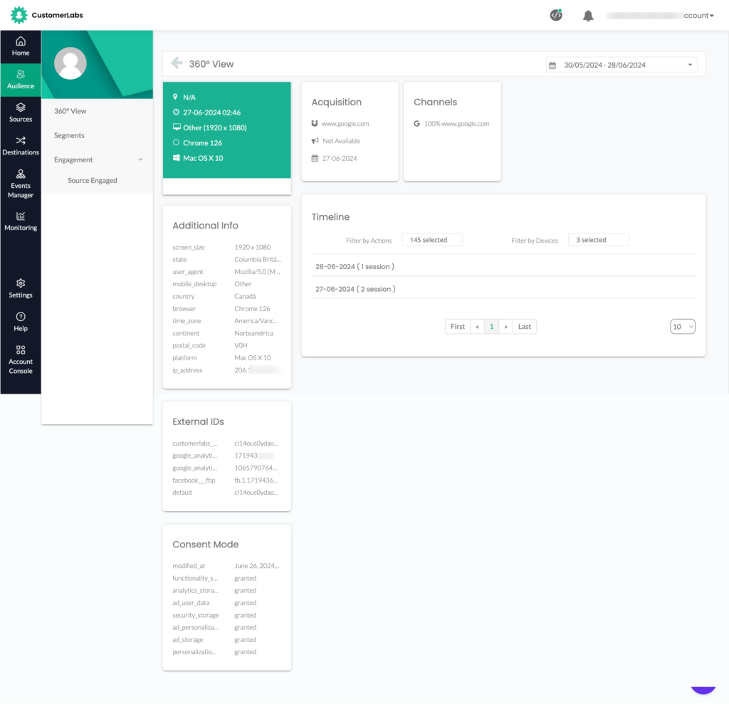The height and width of the screenshot is (704, 729).
Task: Click page 1 in pagination
Action: (x=491, y=327)
